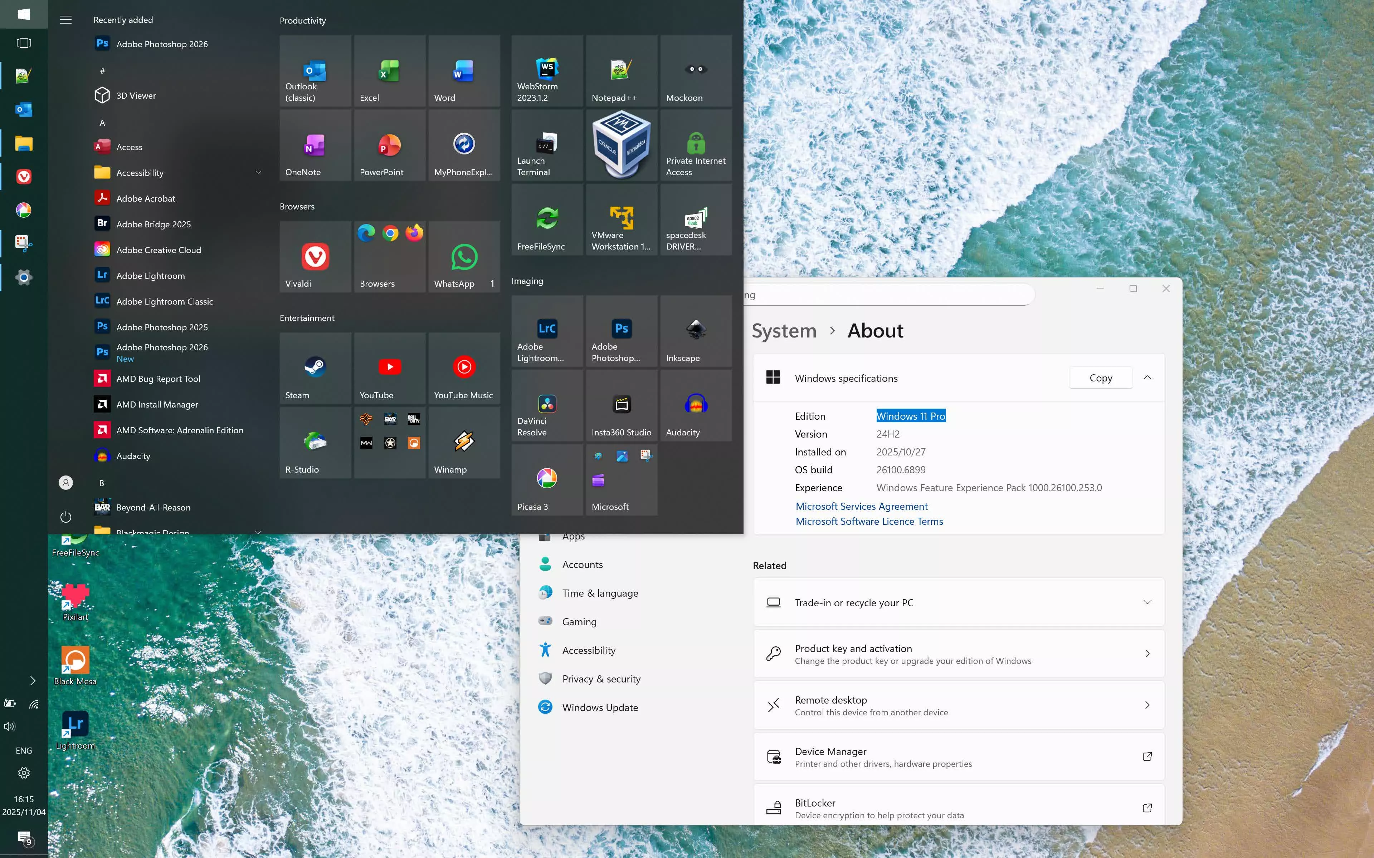The height and width of the screenshot is (858, 1374).
Task: Open the Oracle VirtualBox cube tile
Action: coord(621,145)
